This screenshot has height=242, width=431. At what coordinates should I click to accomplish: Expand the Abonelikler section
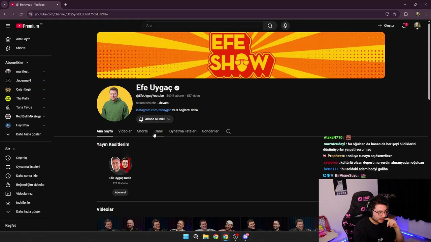pos(17,63)
